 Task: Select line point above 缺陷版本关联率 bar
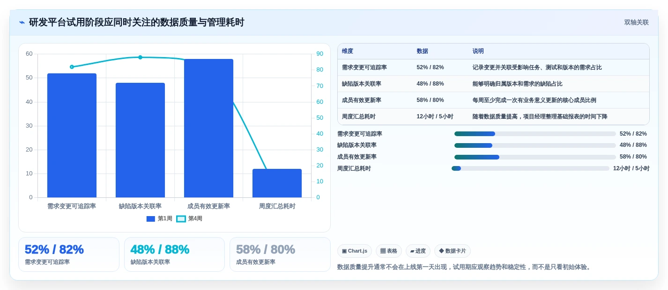tap(140, 57)
